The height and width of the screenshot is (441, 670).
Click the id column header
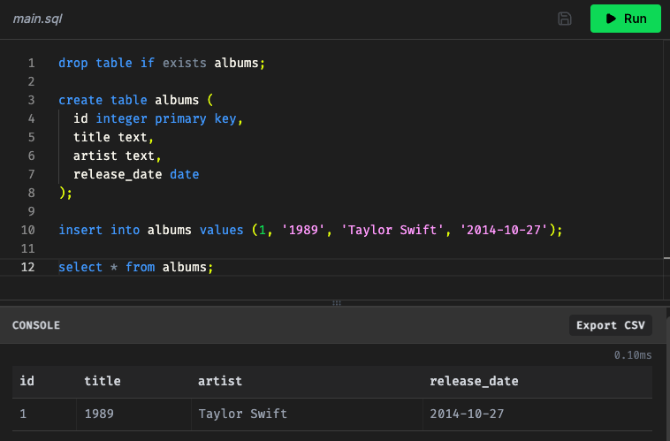pos(27,381)
